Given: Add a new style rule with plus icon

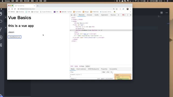Looking at the screenshot, I should [x=111, y=72].
